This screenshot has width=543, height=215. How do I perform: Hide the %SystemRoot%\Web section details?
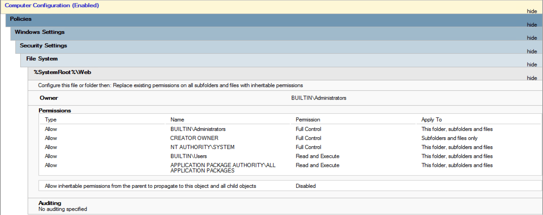tap(532, 78)
